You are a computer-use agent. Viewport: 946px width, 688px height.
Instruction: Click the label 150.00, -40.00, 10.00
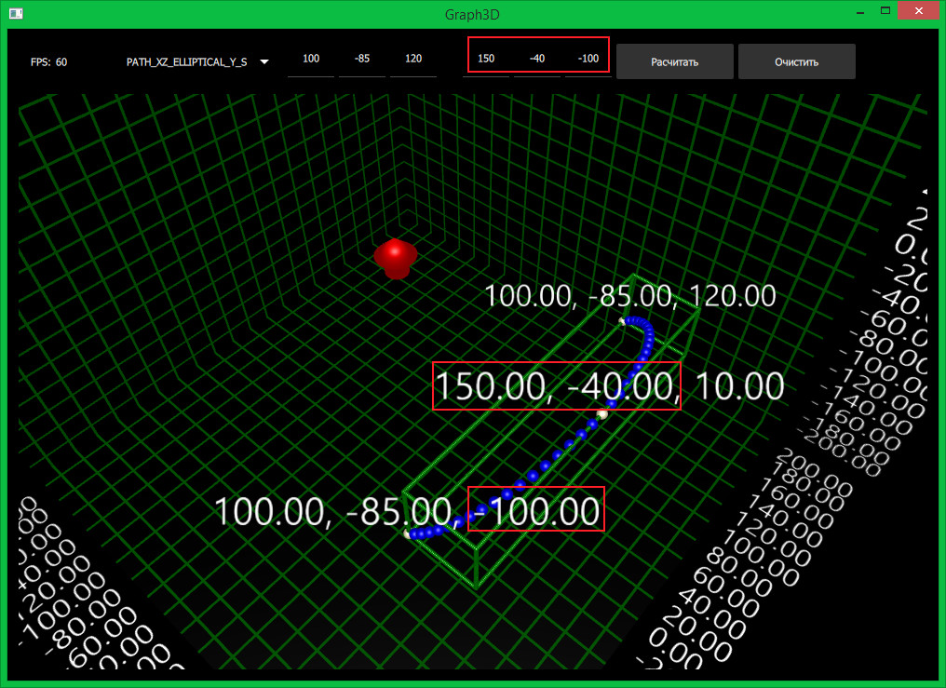(609, 386)
